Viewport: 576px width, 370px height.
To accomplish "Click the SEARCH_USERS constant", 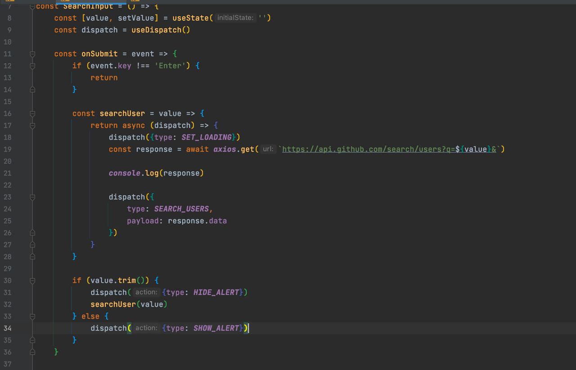I will coord(181,209).
